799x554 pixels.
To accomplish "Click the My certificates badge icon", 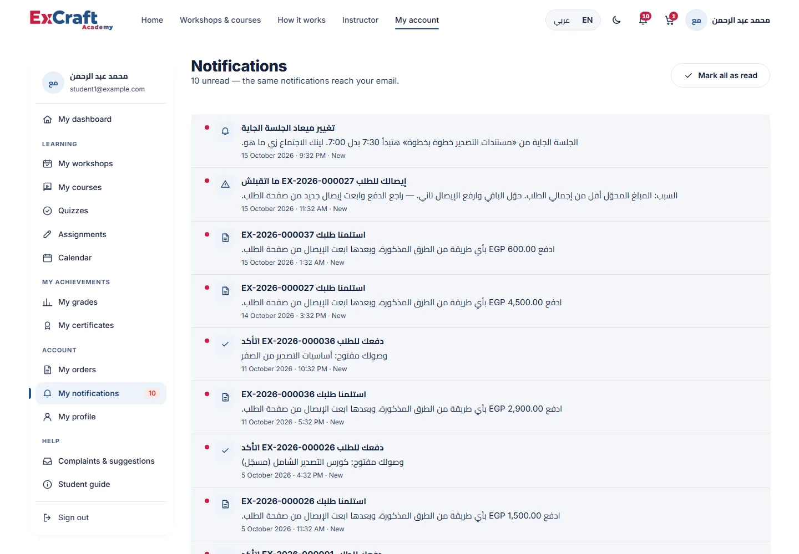I will tap(47, 325).
